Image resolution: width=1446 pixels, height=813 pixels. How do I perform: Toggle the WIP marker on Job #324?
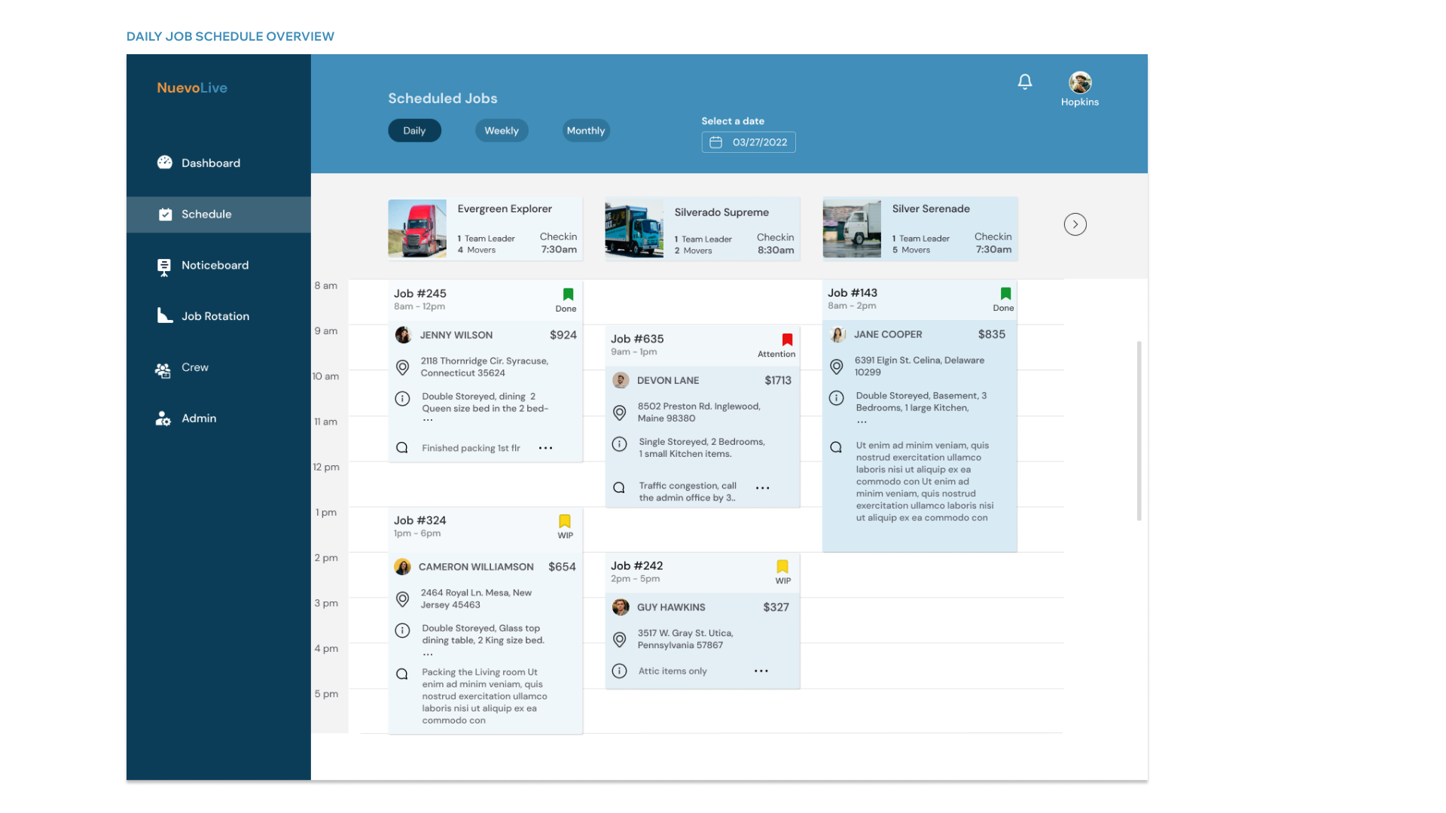click(565, 521)
